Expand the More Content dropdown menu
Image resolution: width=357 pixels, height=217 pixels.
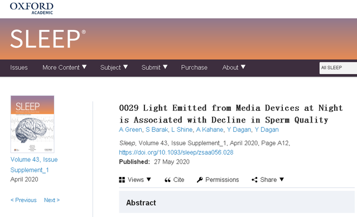(65, 67)
